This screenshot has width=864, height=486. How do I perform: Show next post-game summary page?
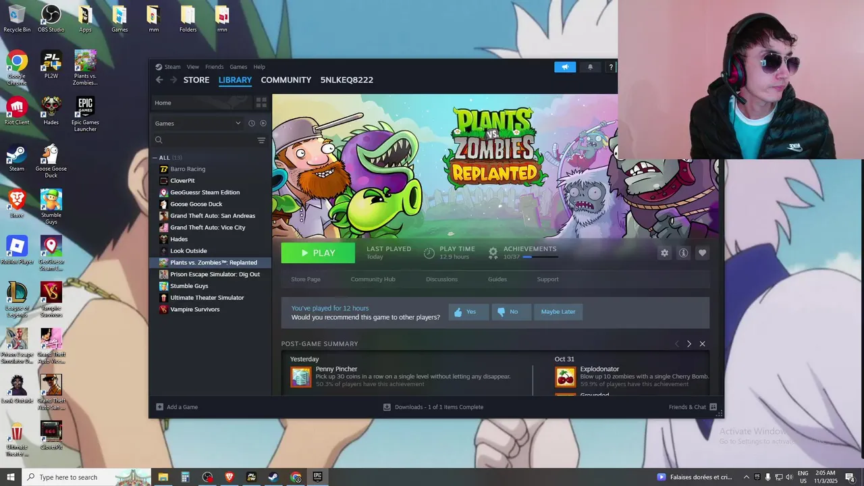click(689, 344)
